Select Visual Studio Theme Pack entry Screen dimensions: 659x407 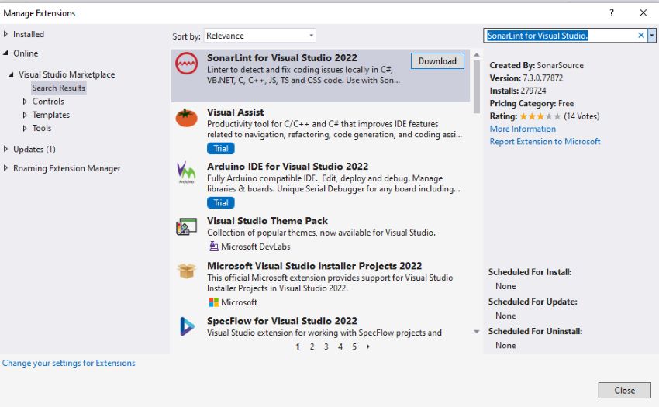tap(267, 221)
